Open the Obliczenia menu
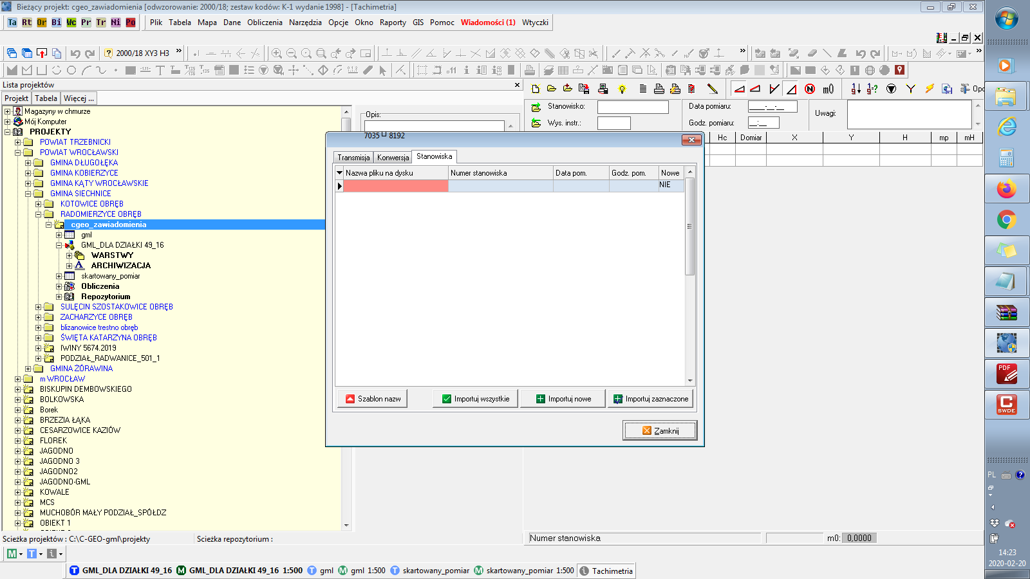Screen dimensions: 1030x579 265,23
